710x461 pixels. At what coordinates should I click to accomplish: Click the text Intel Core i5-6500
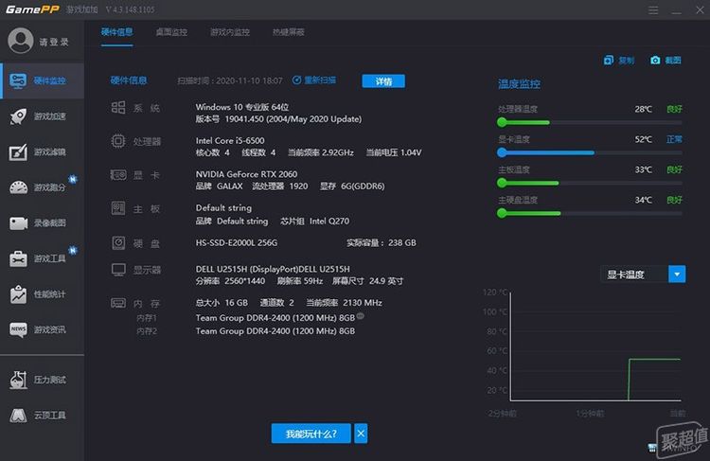click(x=230, y=141)
